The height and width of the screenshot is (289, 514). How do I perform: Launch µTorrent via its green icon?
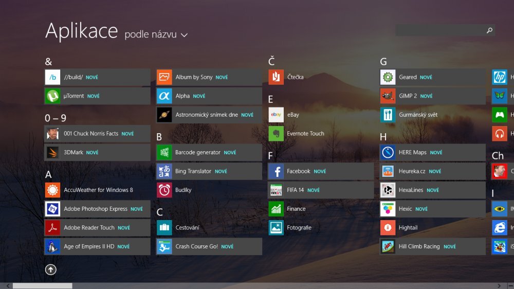52,96
